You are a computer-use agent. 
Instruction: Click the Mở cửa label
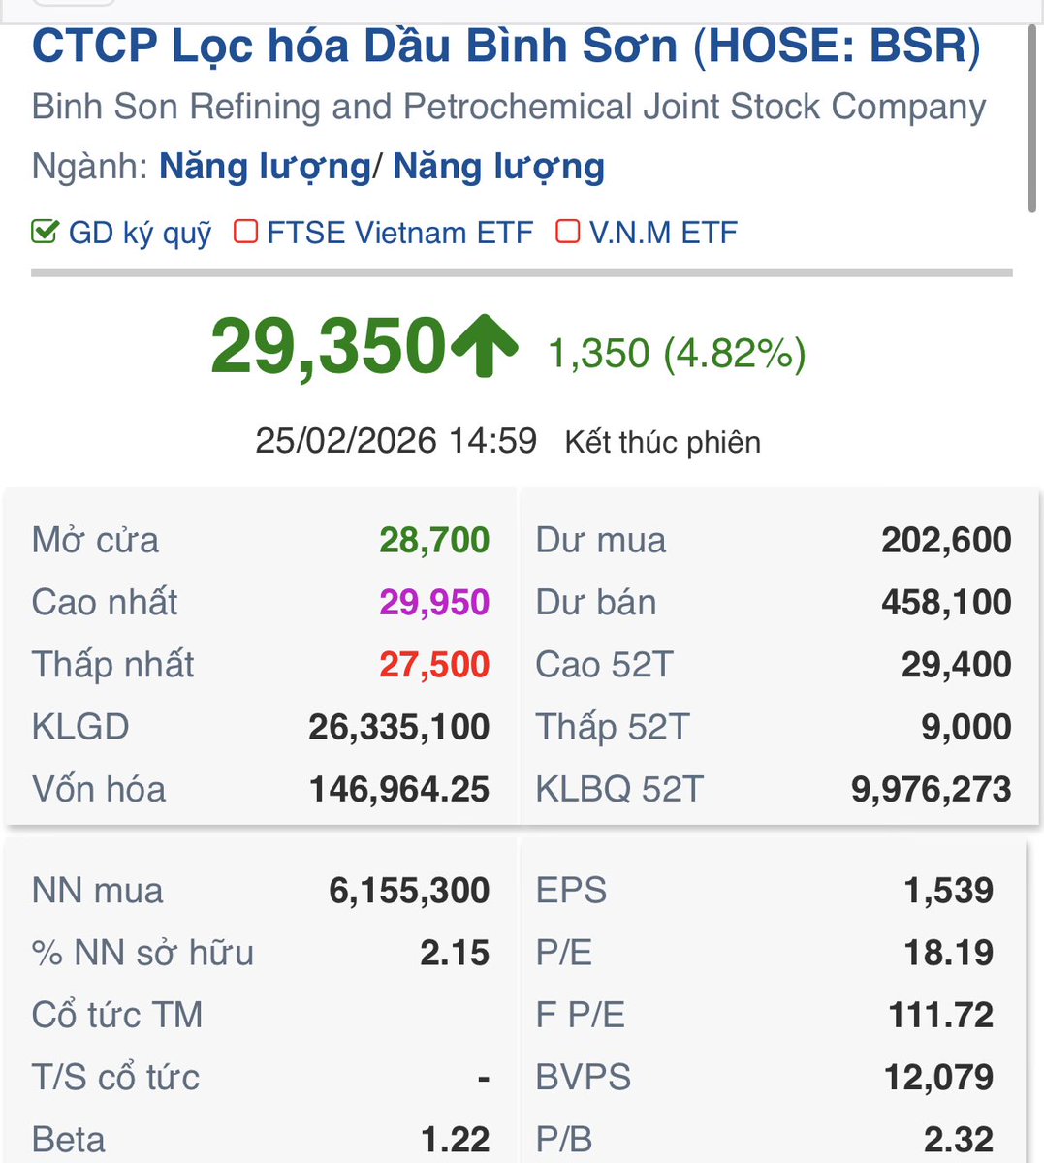click(x=95, y=540)
